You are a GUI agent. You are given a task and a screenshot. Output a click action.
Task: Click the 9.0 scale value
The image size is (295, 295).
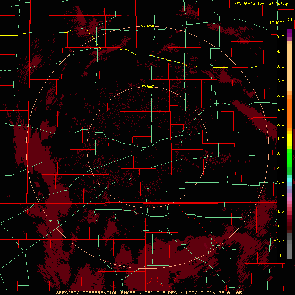point(280,51)
